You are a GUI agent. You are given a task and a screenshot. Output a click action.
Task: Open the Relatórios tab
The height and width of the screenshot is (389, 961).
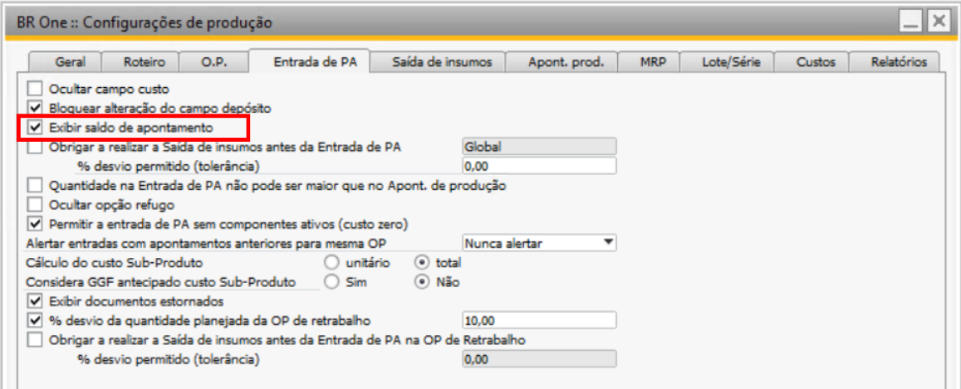[898, 62]
